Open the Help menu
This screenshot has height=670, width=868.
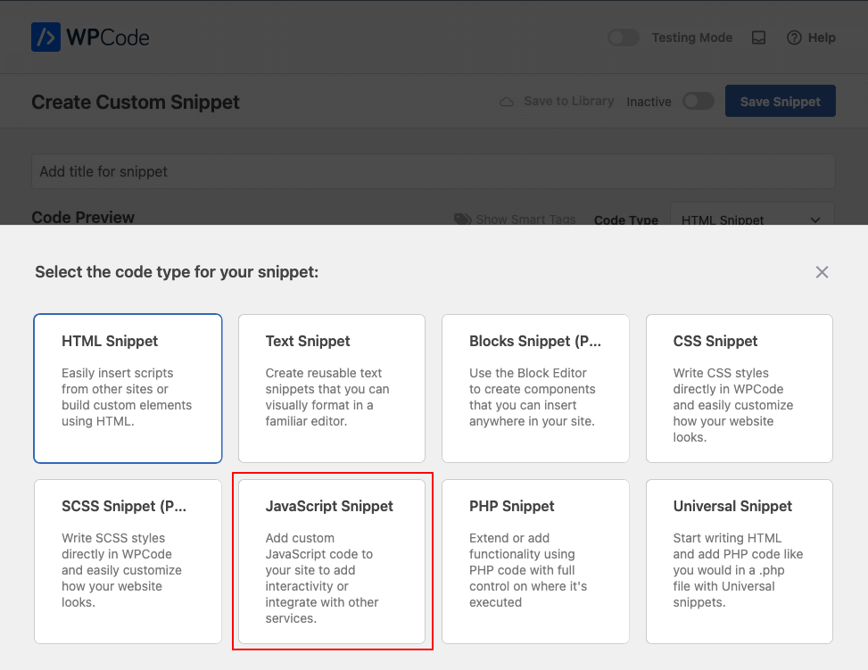[811, 37]
